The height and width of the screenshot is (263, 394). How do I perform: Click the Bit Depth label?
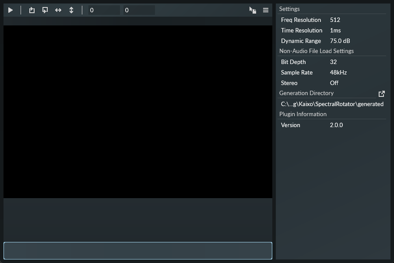(293, 62)
